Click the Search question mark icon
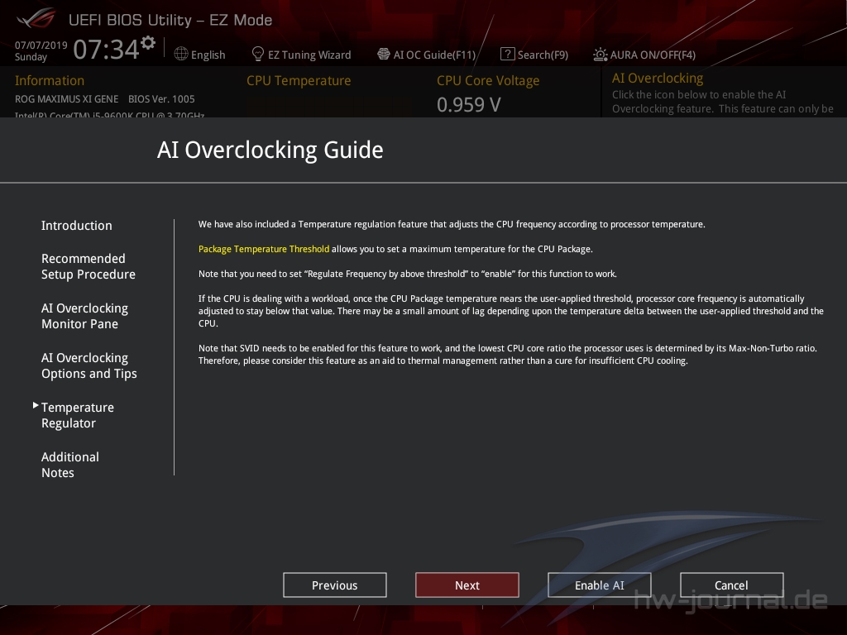Viewport: 847px width, 635px height. tap(507, 54)
